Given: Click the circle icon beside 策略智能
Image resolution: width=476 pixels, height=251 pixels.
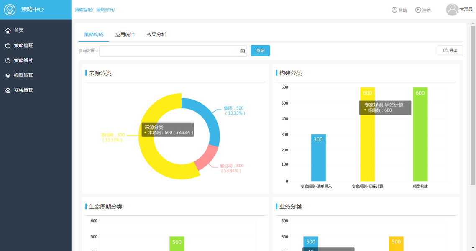Looking at the screenshot, I should click(8, 61).
